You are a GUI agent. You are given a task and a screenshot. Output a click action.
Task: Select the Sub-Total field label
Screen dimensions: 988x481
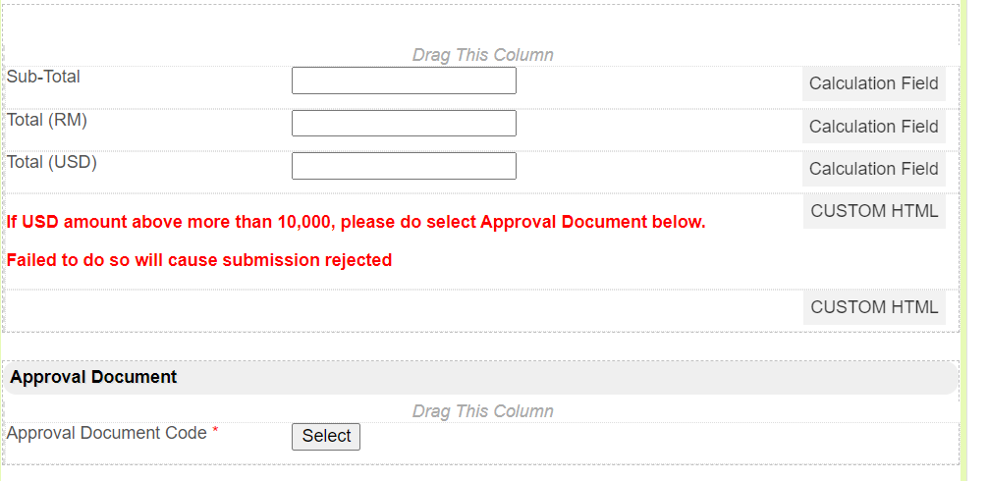pyautogui.click(x=43, y=77)
